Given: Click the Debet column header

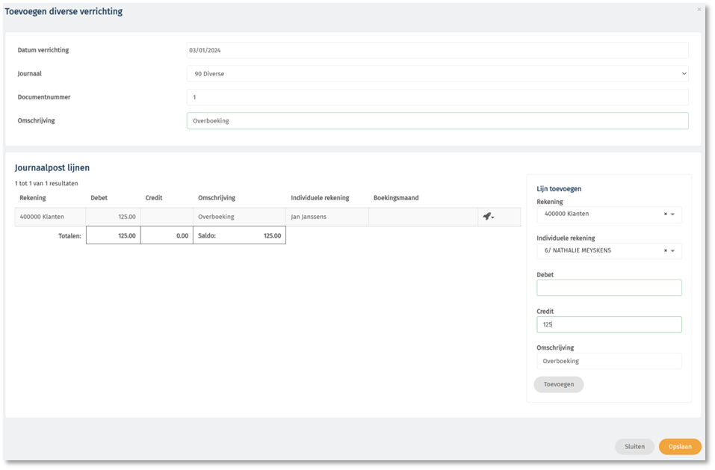Looking at the screenshot, I should point(99,198).
